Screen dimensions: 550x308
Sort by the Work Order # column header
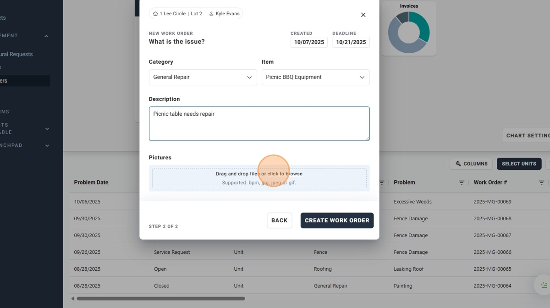tap(490, 182)
